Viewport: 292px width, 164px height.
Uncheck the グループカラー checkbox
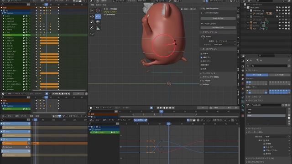point(265,150)
